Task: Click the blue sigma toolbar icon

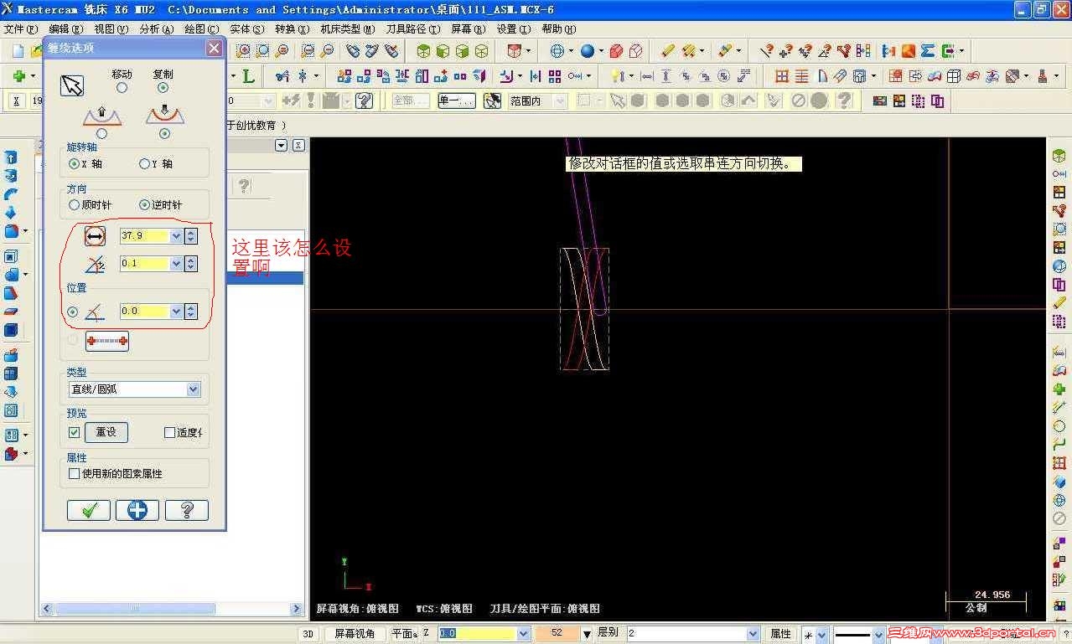Action: point(928,51)
